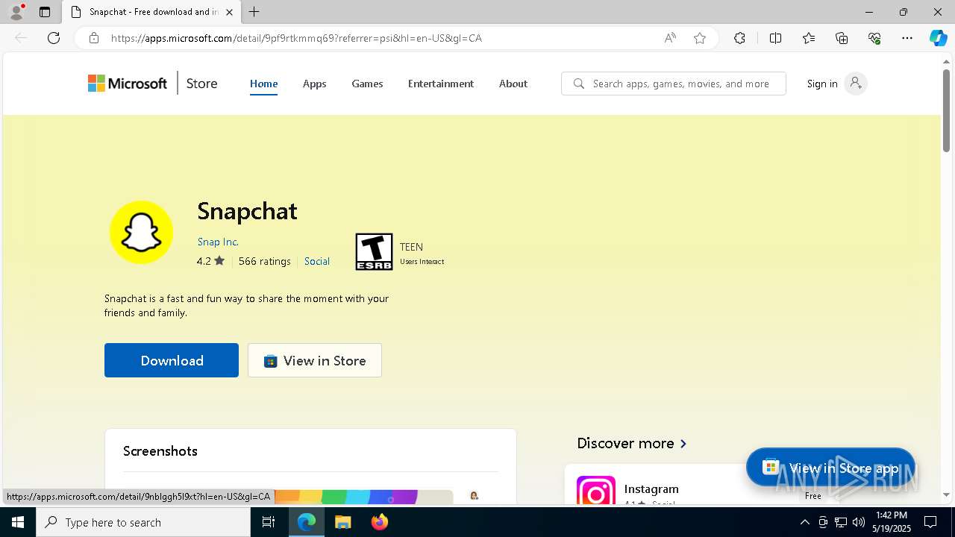Screen dimensions: 955x537
Task: View site information lock icon
Action: point(94,38)
